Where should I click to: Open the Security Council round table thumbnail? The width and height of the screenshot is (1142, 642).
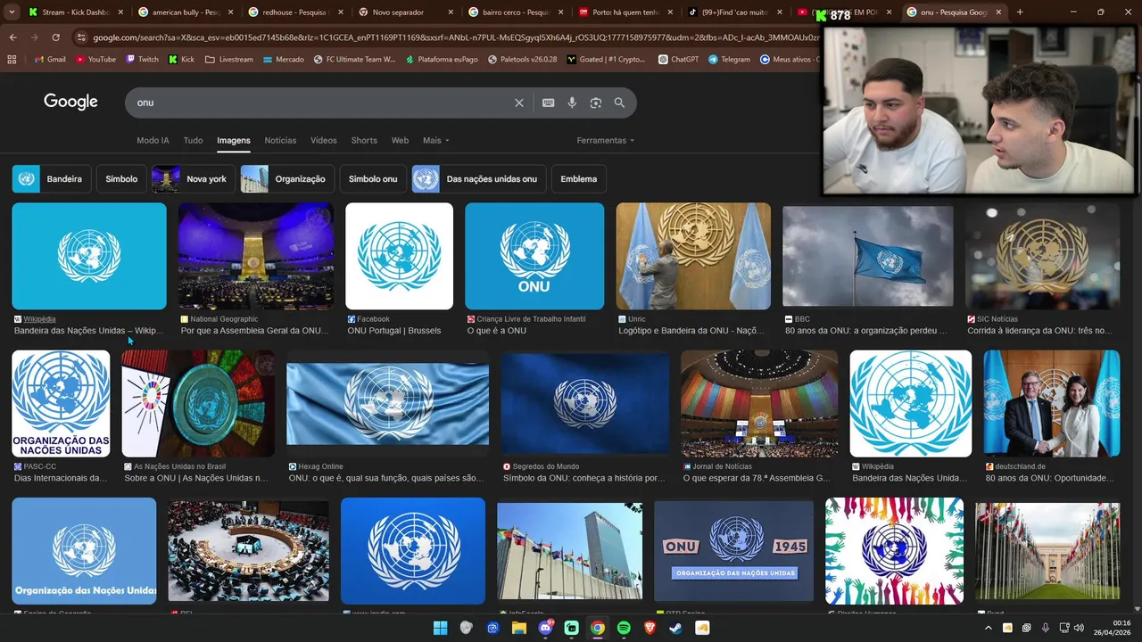click(248, 551)
